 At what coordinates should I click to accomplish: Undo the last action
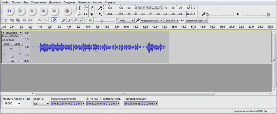coord(39,20)
